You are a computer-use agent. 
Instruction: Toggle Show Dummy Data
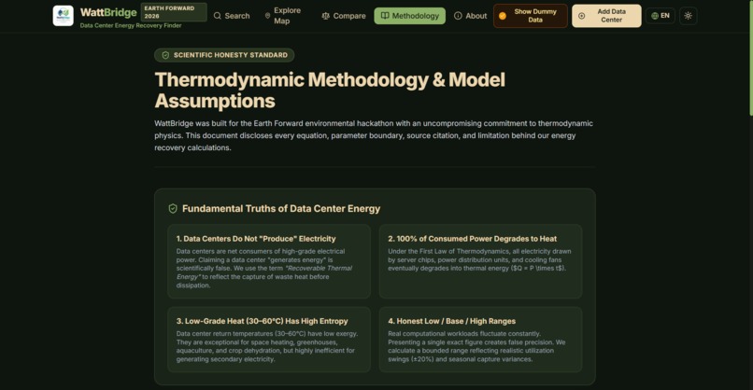tap(530, 16)
